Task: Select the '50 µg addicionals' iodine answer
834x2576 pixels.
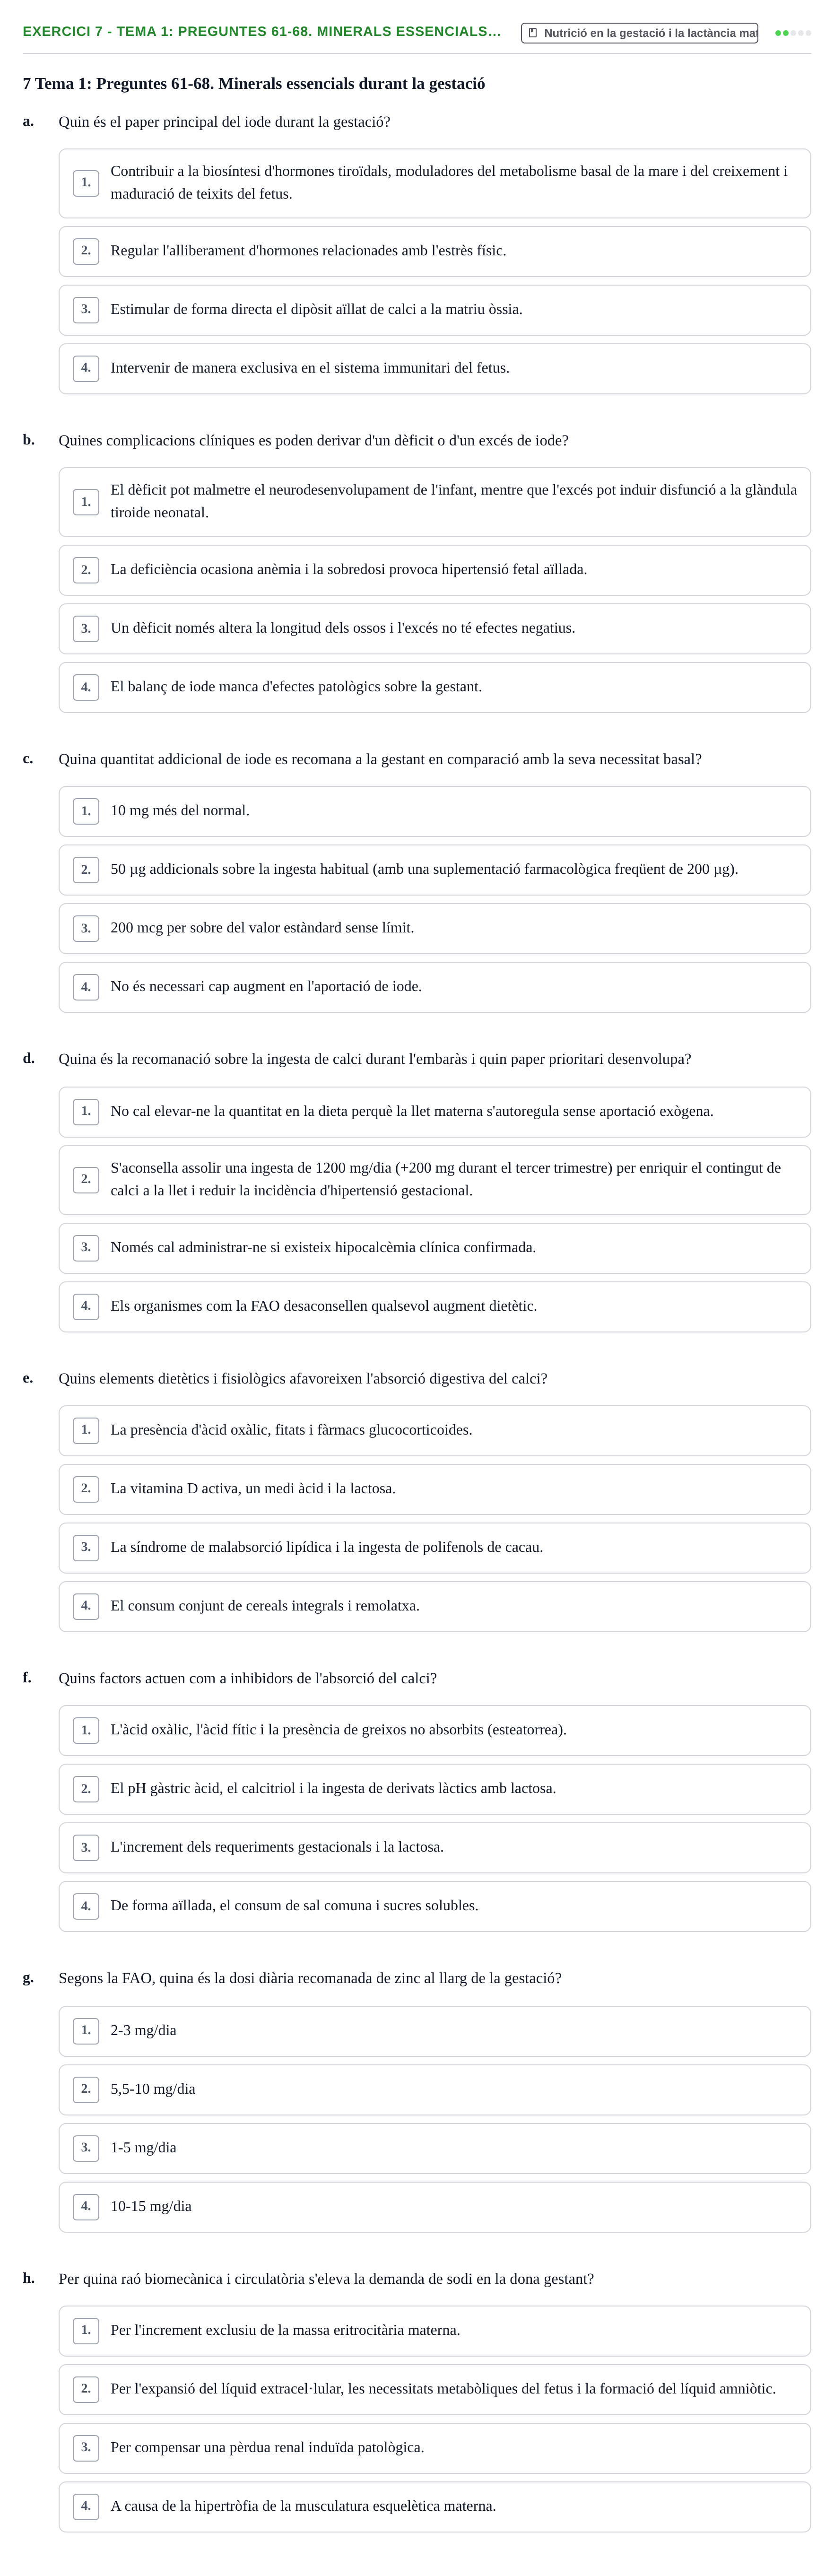Action: click(434, 870)
